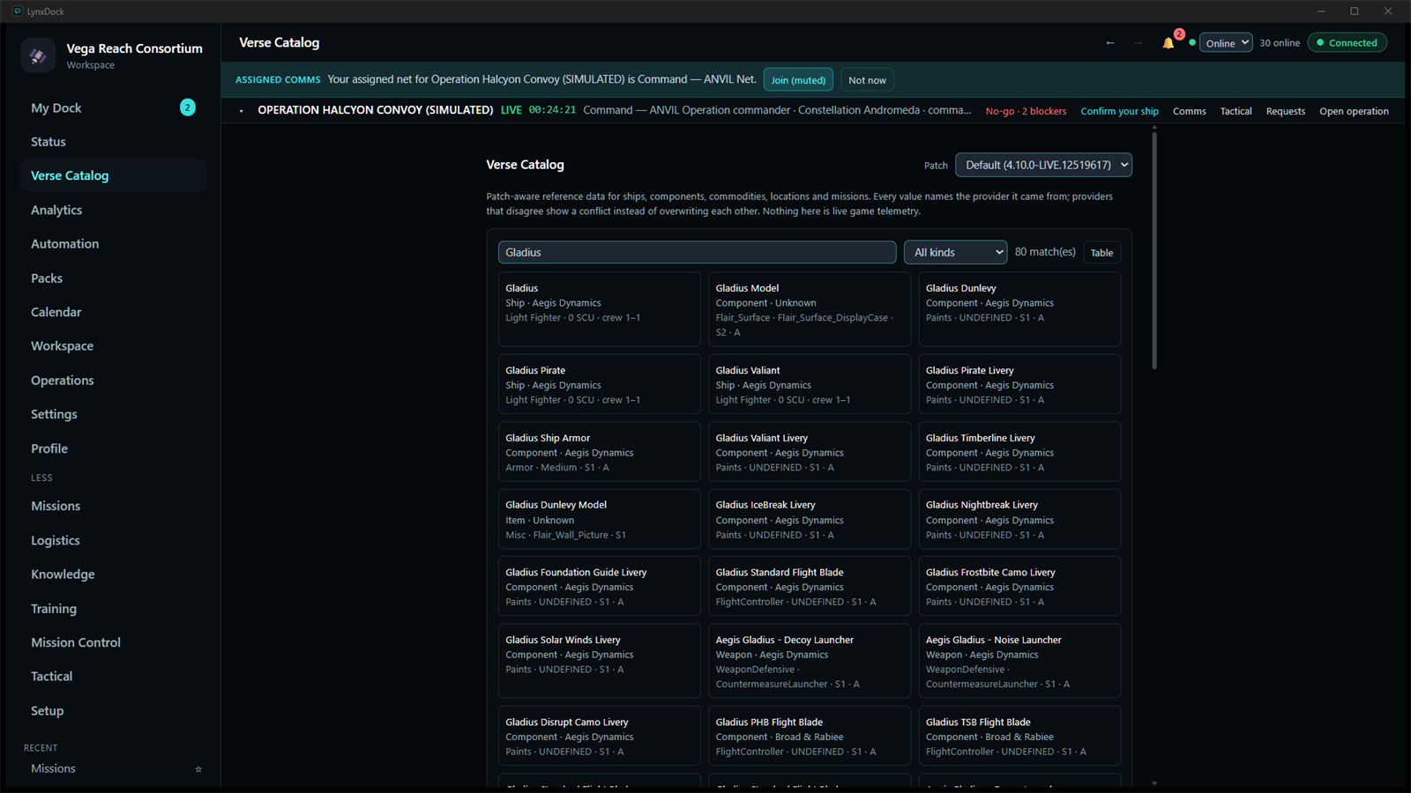Screen dimensions: 1411x793
Task: Dismiss comms prompt with Not now
Action: (x=867, y=80)
